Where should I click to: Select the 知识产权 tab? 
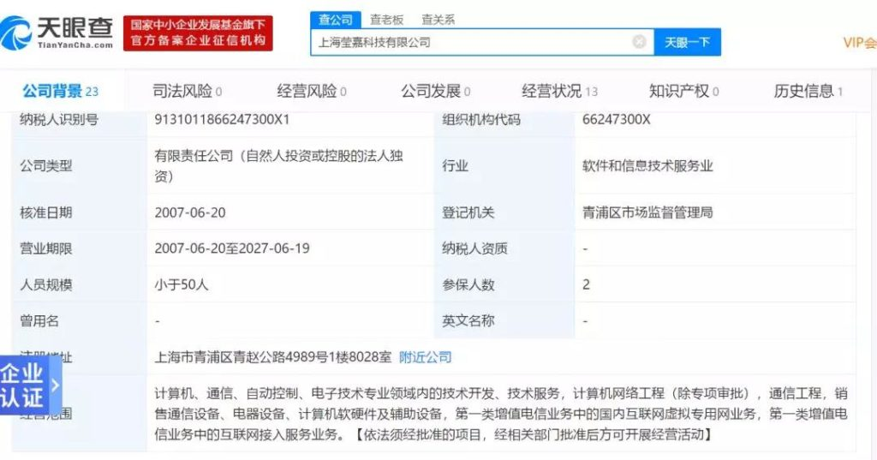[x=684, y=91]
